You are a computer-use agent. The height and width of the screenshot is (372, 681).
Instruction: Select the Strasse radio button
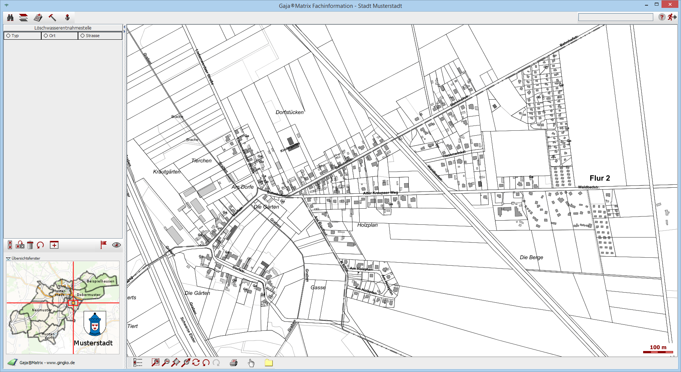tap(82, 36)
